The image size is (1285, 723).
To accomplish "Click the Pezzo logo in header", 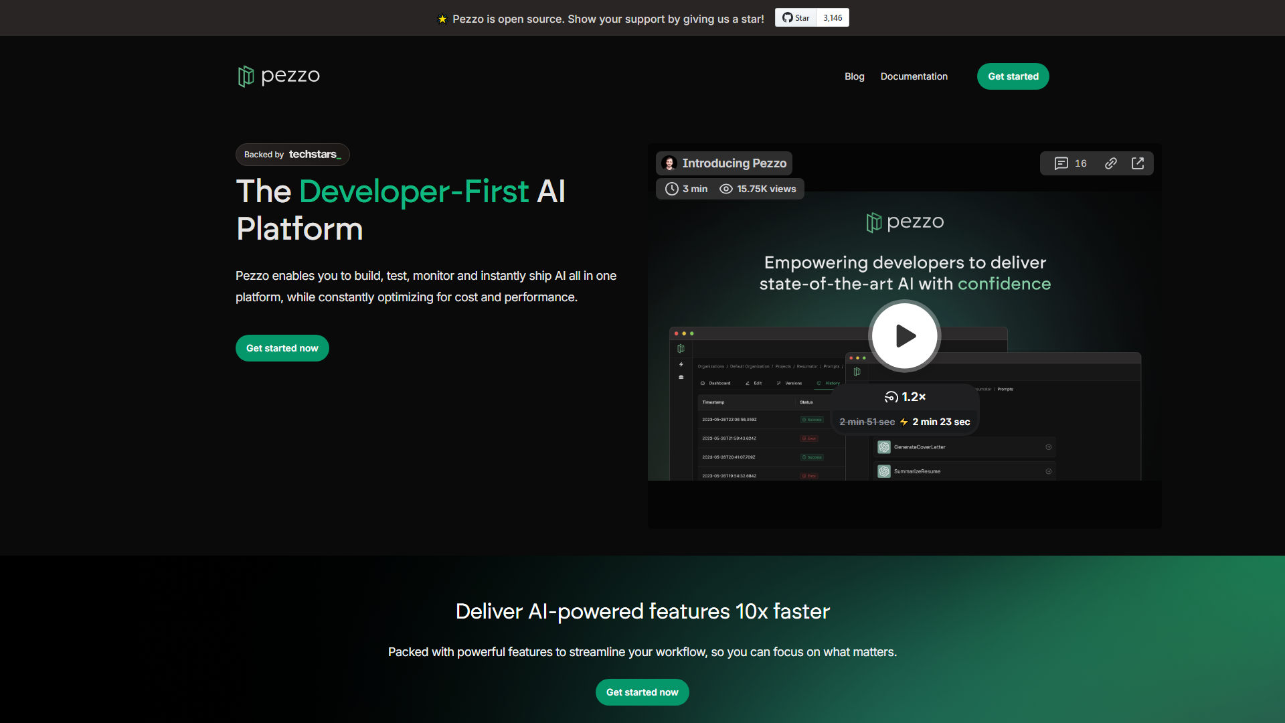I will coord(278,76).
